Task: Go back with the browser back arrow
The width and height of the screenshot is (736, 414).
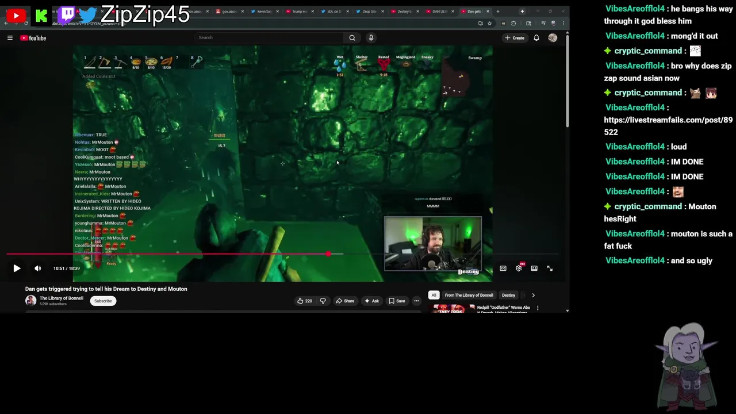Action: 6,24
